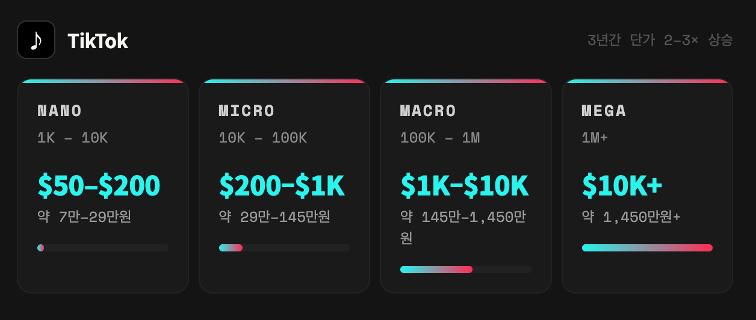Click the 3년간 단가 2–3× 상승 note
The height and width of the screenshot is (320, 756).
pyautogui.click(x=660, y=40)
